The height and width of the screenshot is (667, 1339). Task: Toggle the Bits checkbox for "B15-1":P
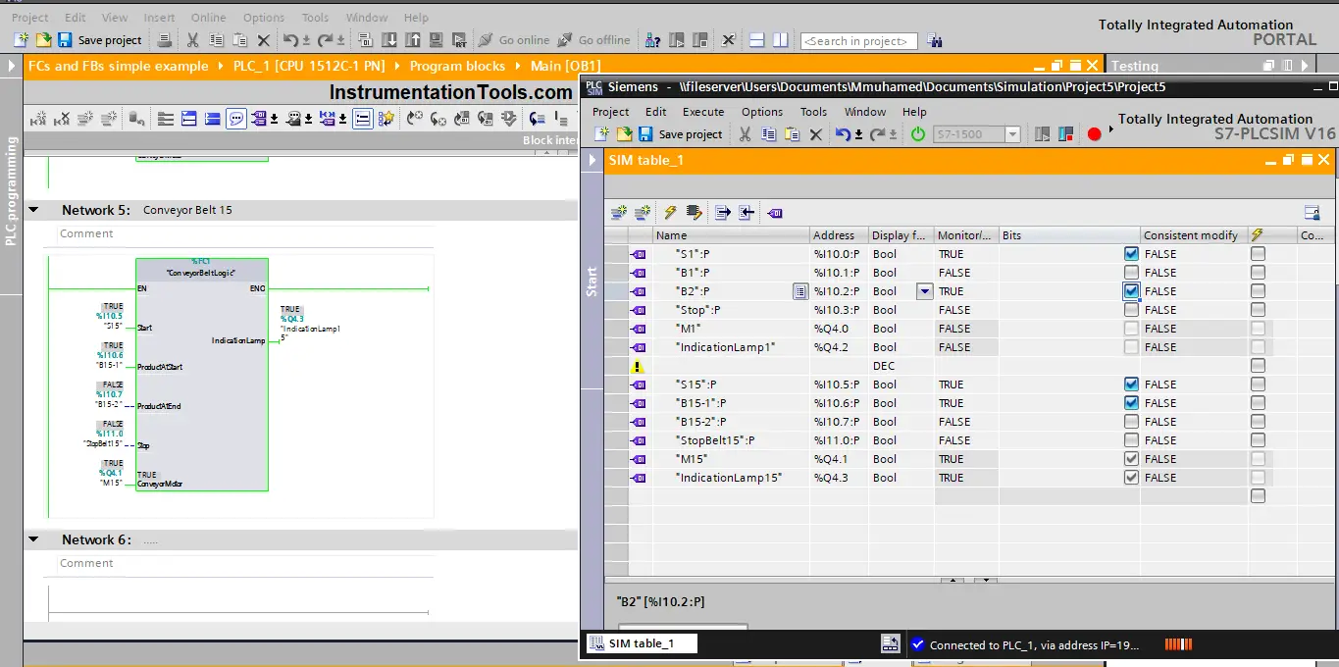tap(1131, 403)
